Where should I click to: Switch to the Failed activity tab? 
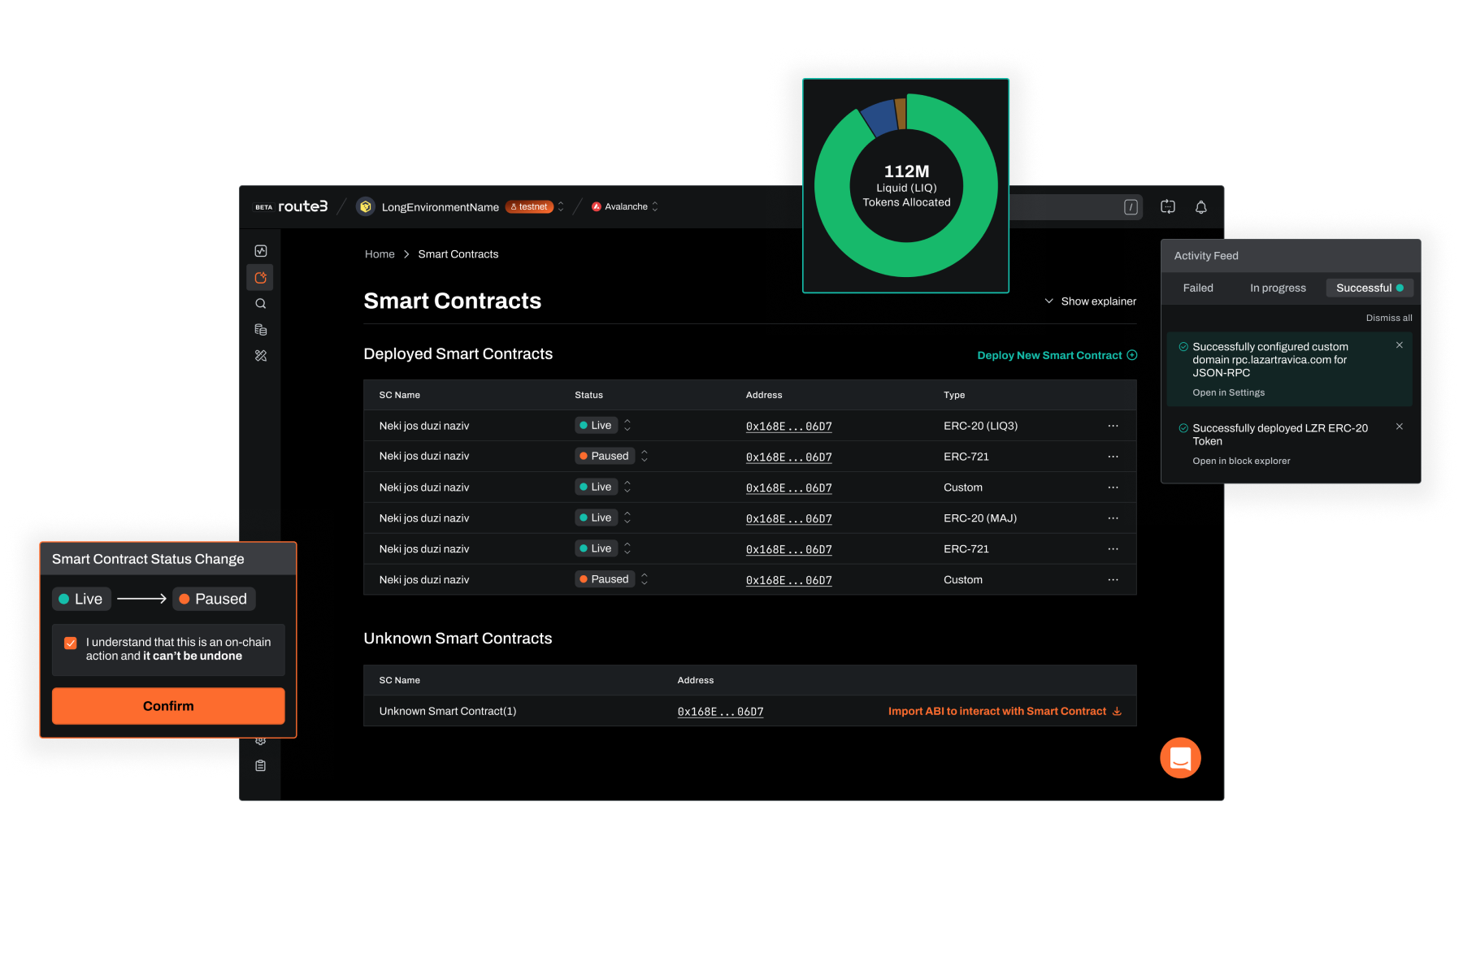click(1198, 288)
